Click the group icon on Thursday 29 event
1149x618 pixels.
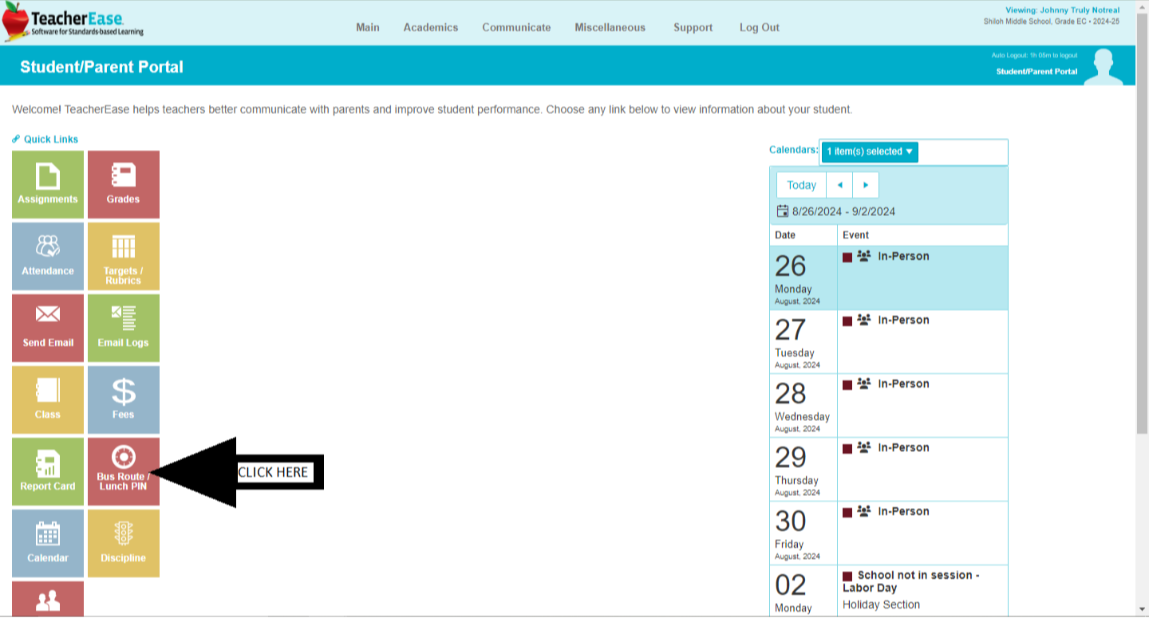click(x=863, y=447)
